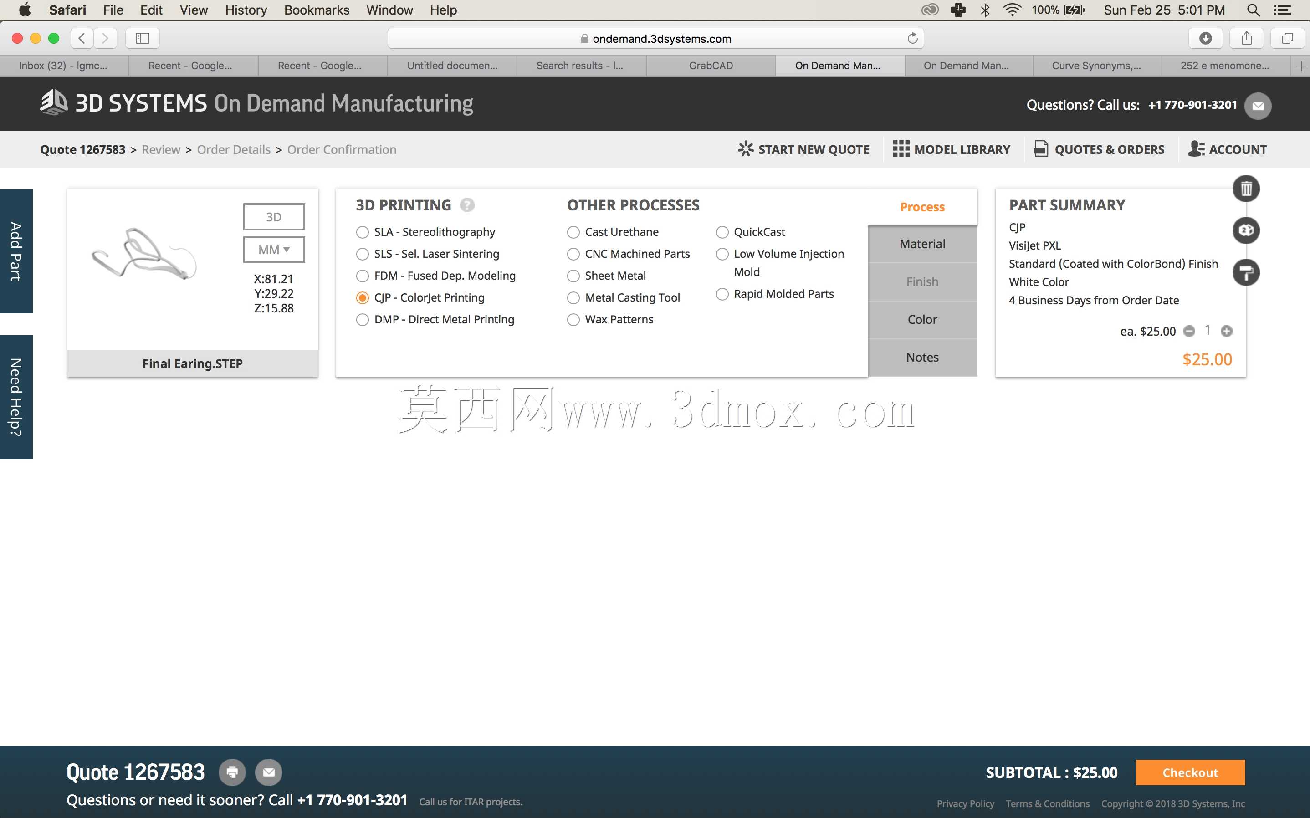Switch to the Color tab
Viewport: 1310px width, 818px height.
(x=922, y=320)
